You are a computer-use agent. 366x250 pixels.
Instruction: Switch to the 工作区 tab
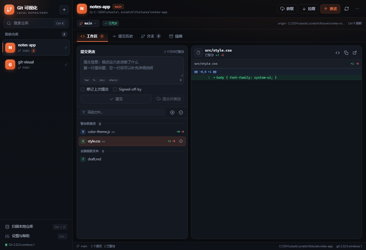point(92,36)
